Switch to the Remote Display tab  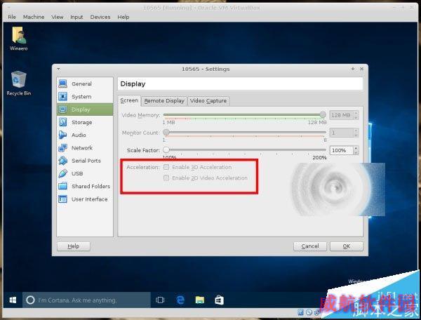coord(164,101)
